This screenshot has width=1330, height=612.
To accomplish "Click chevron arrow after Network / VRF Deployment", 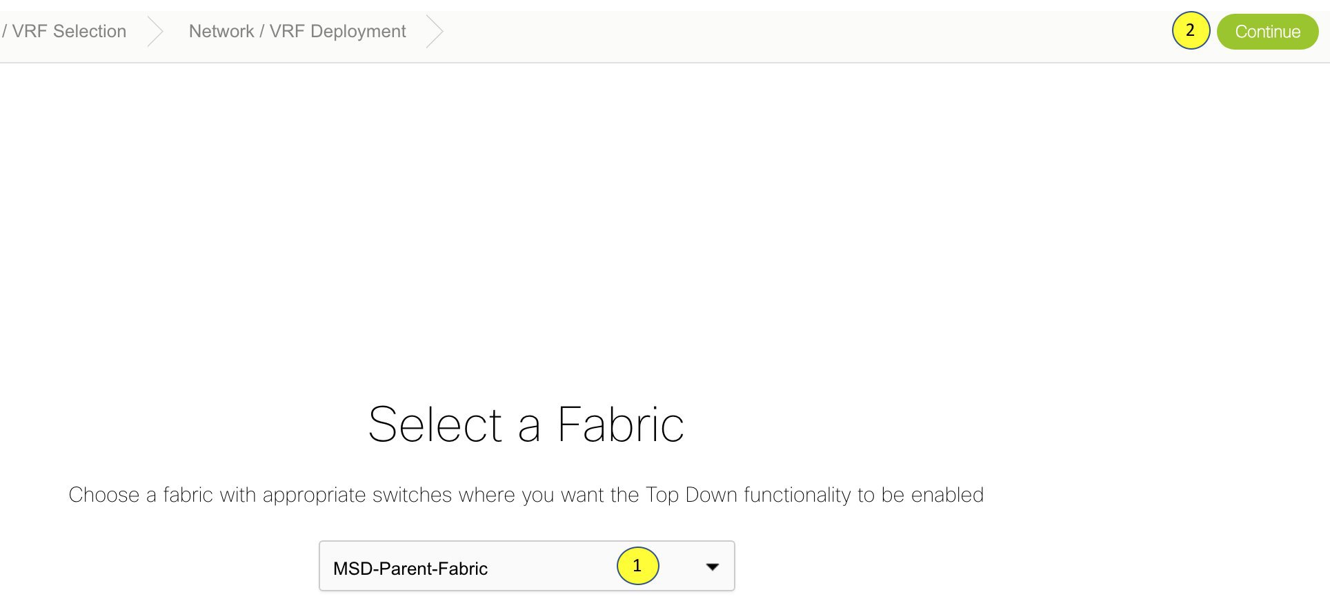I will pos(435,32).
